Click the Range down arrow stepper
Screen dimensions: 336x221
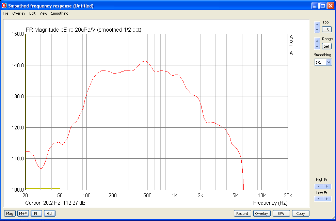[317, 47]
